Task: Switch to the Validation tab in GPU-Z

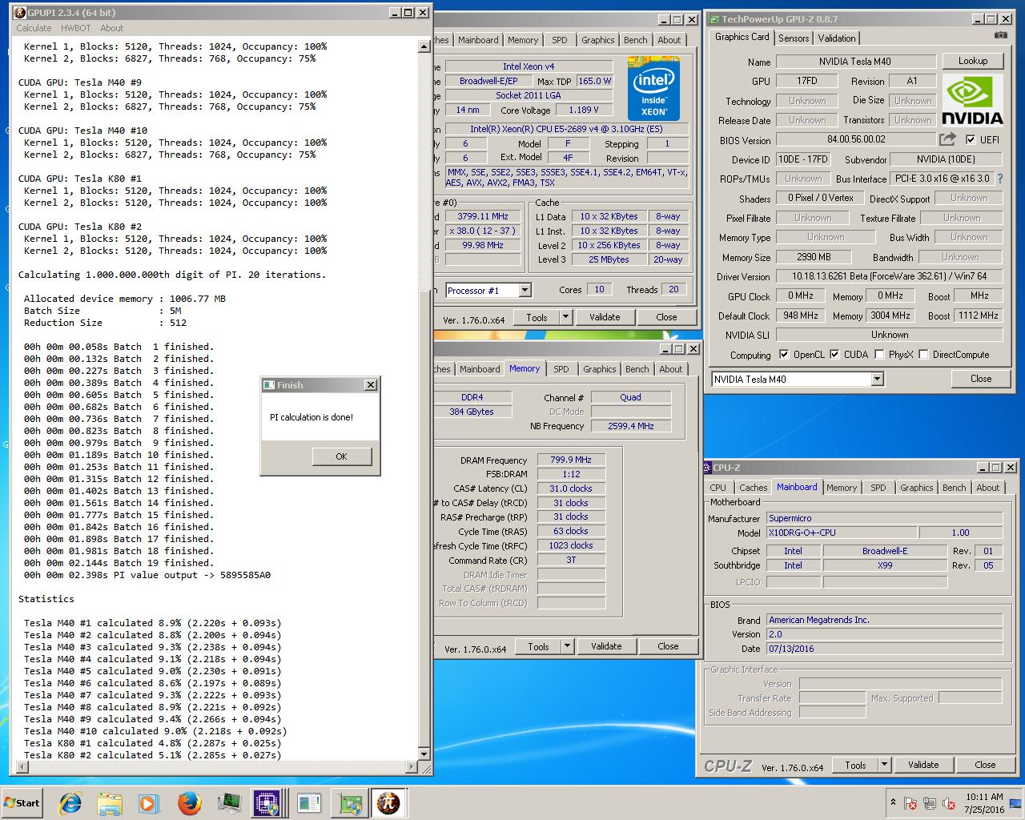Action: point(837,38)
